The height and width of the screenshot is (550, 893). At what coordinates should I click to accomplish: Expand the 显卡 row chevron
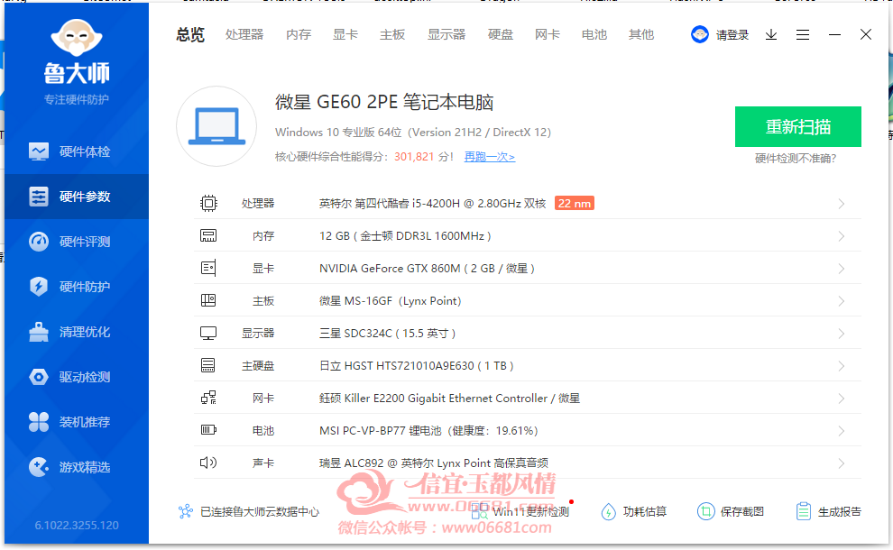pos(842,269)
